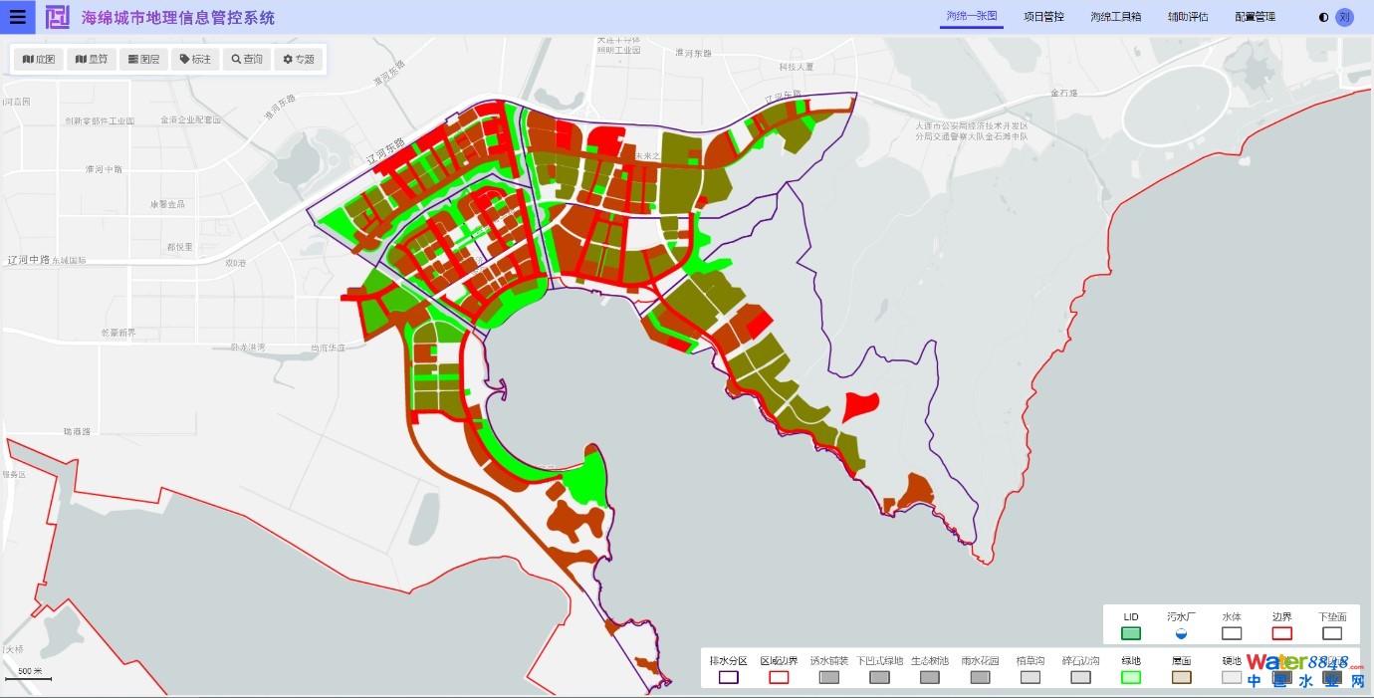Toggle the dark/light contrast theme icon

(x=1323, y=17)
